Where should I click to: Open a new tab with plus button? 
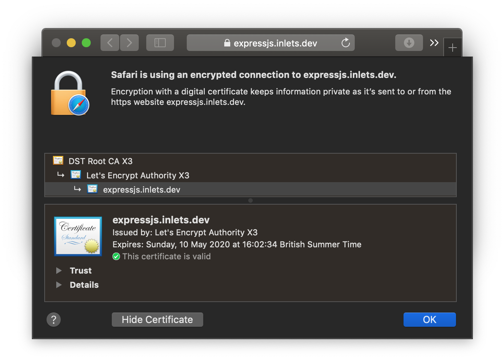pos(452,48)
